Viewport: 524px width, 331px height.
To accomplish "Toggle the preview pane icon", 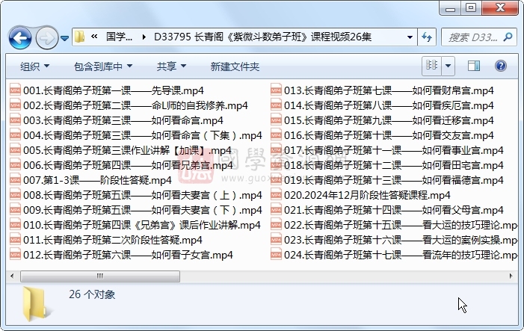I will click(474, 66).
